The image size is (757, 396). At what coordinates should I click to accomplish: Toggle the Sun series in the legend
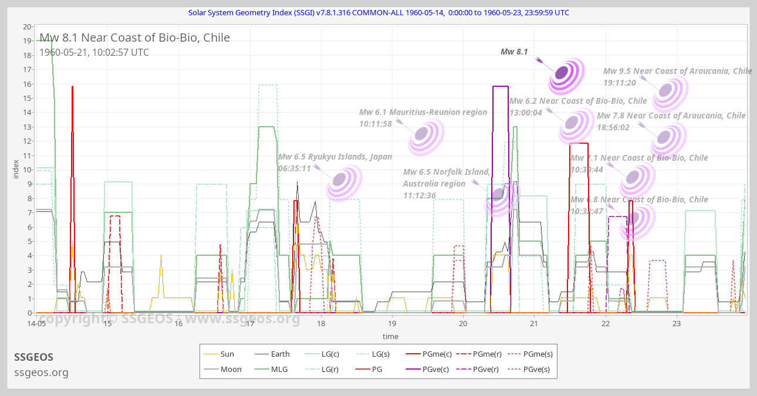click(x=218, y=354)
